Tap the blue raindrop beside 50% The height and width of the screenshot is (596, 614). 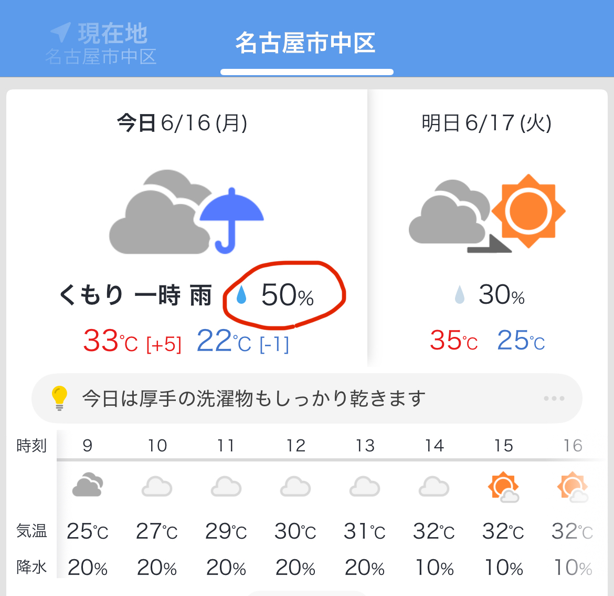[241, 294]
